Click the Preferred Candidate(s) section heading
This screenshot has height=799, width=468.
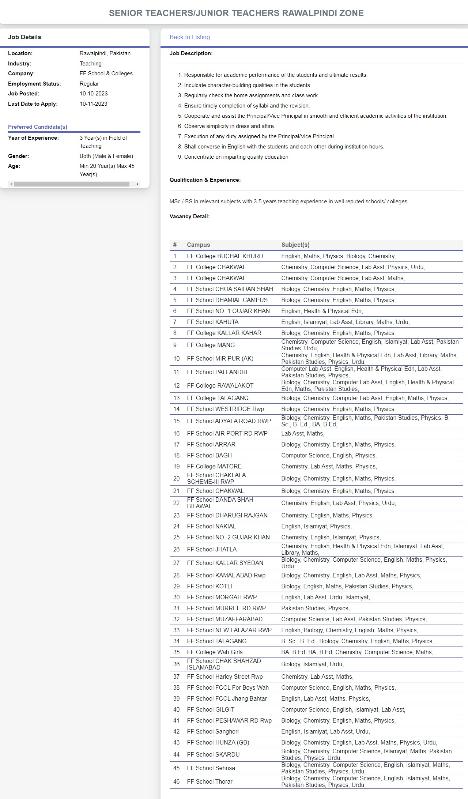pyautogui.click(x=38, y=127)
